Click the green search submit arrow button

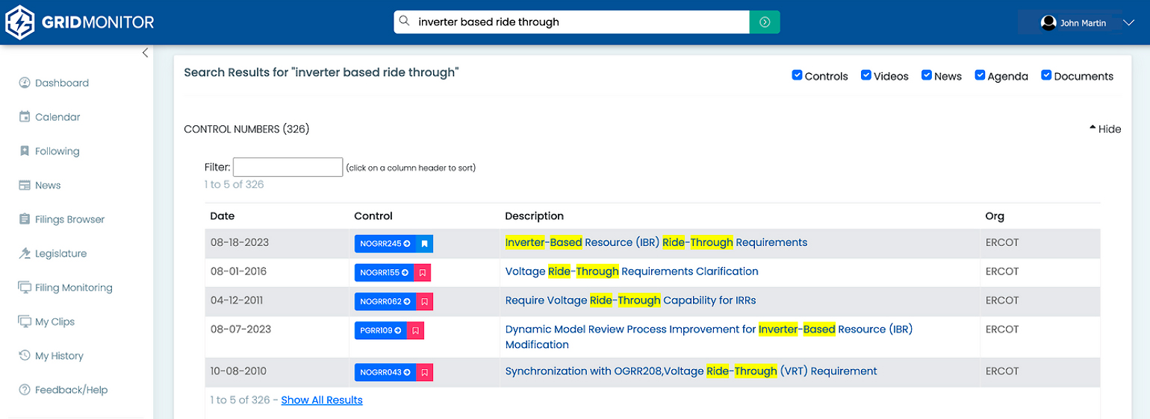pyautogui.click(x=765, y=22)
